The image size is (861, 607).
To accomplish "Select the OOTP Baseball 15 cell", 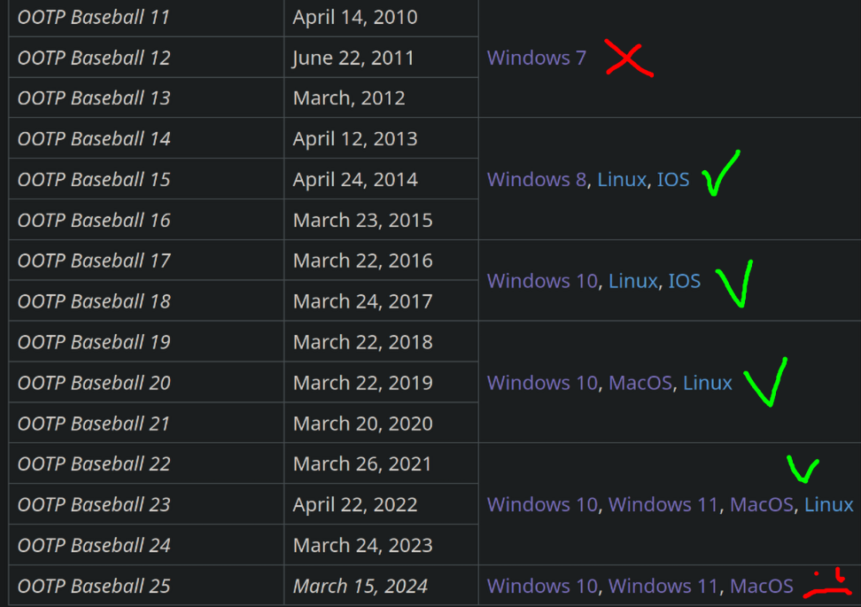I will [x=147, y=179].
